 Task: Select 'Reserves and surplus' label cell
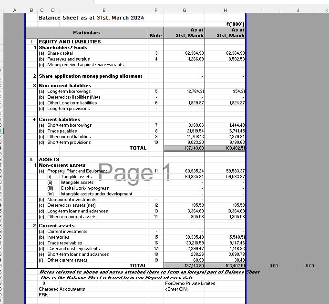pyautogui.click(x=68, y=59)
